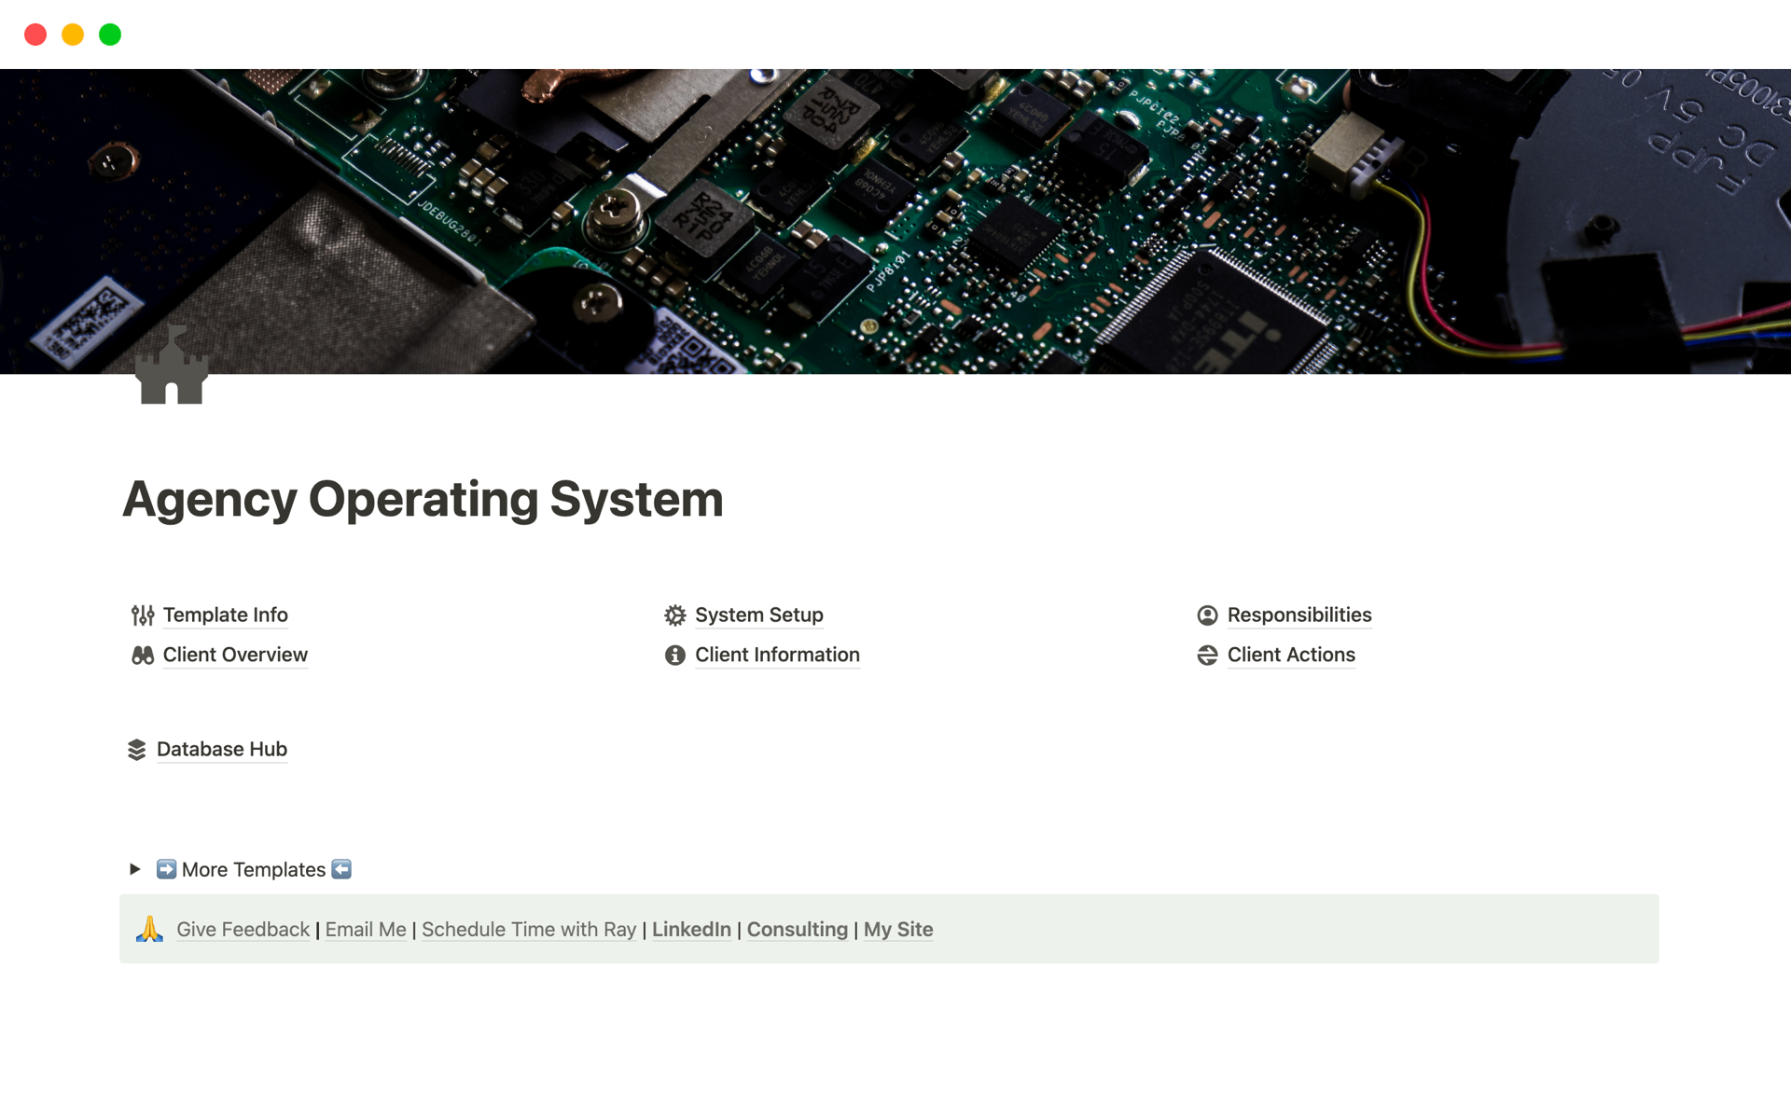Screen dimensions: 1791x1119
Task: Open the Template Info page
Action: [x=225, y=615]
